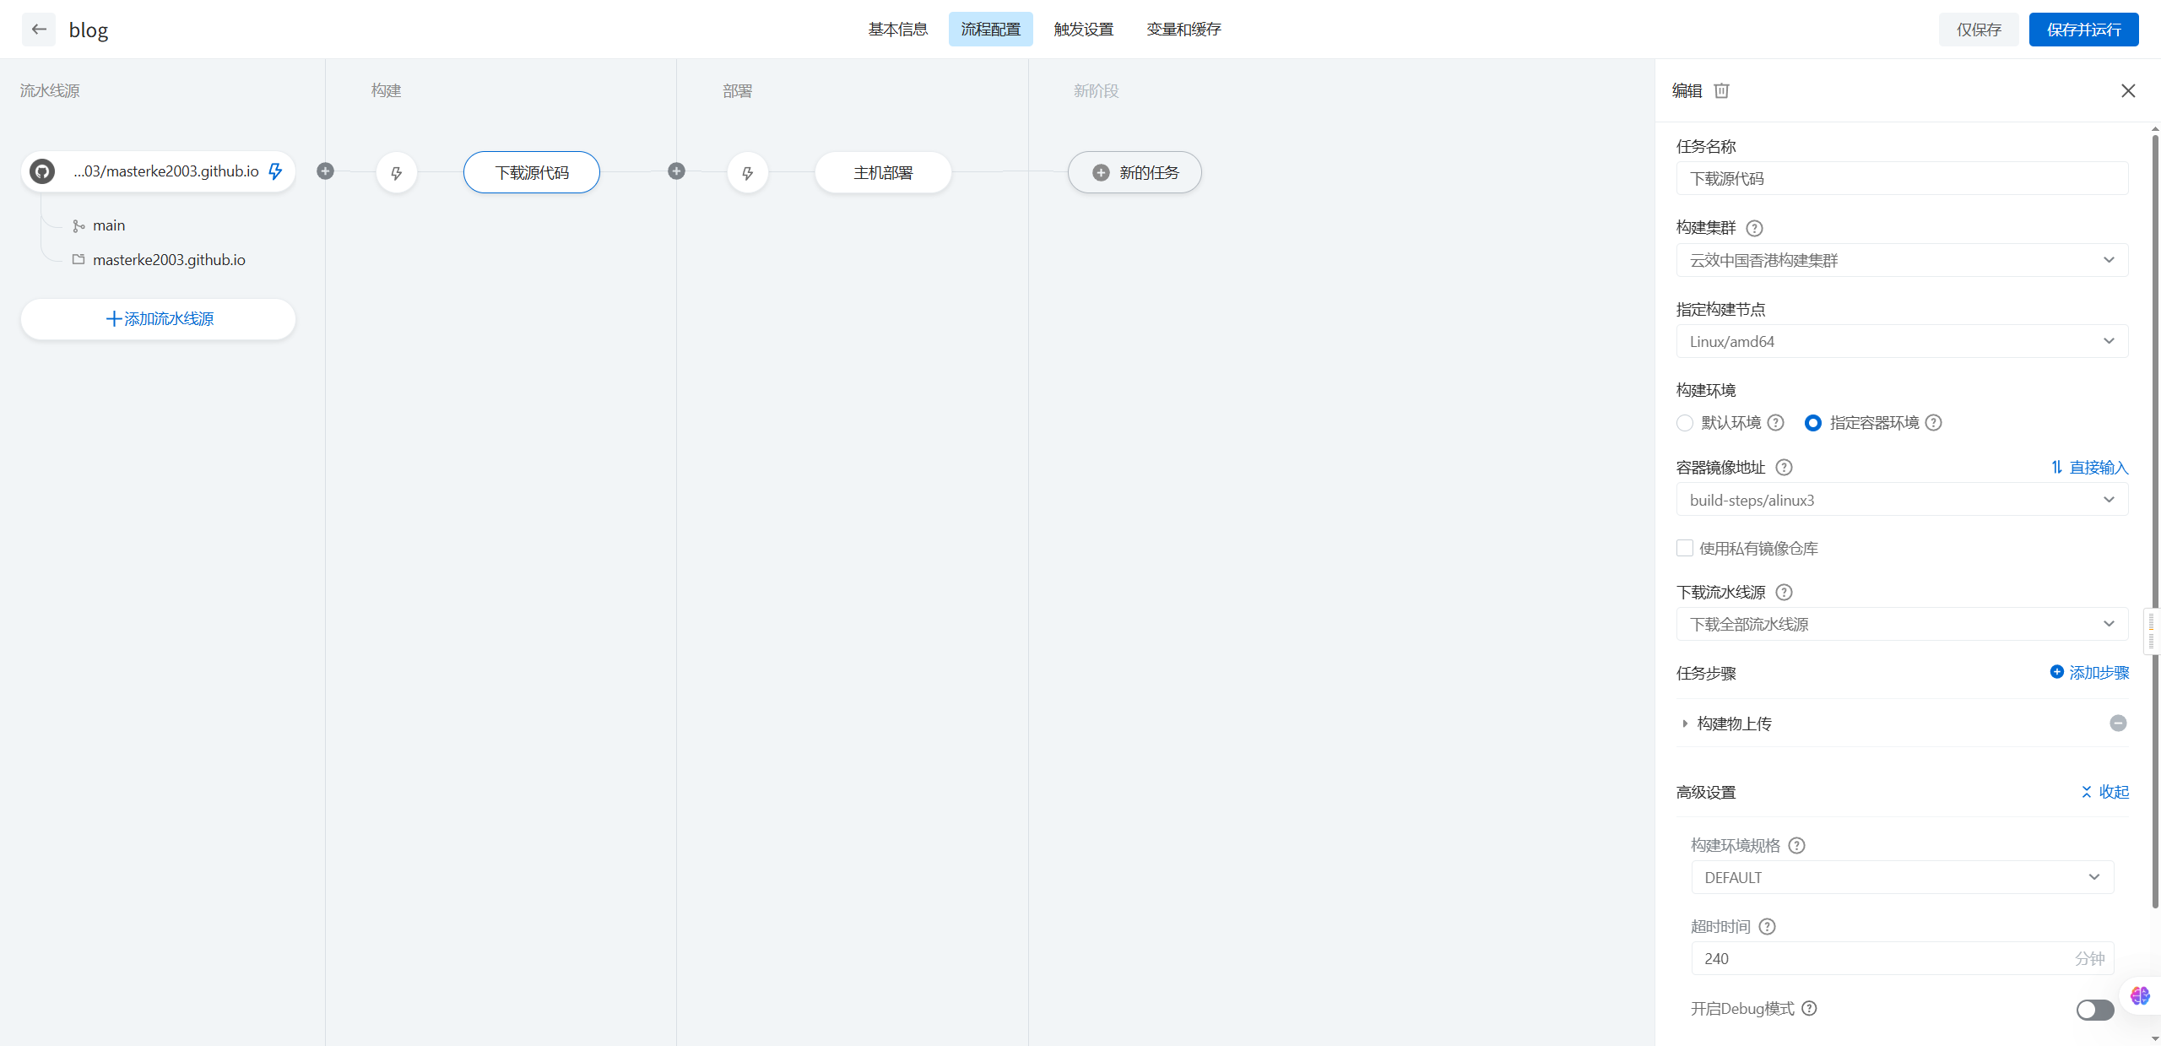This screenshot has height=1046, width=2161.
Task: Remove the 构建物上传 step with minus icon
Action: 2118,723
